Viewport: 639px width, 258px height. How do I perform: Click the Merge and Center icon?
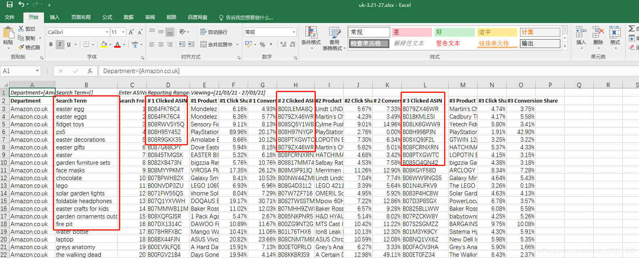point(203,44)
